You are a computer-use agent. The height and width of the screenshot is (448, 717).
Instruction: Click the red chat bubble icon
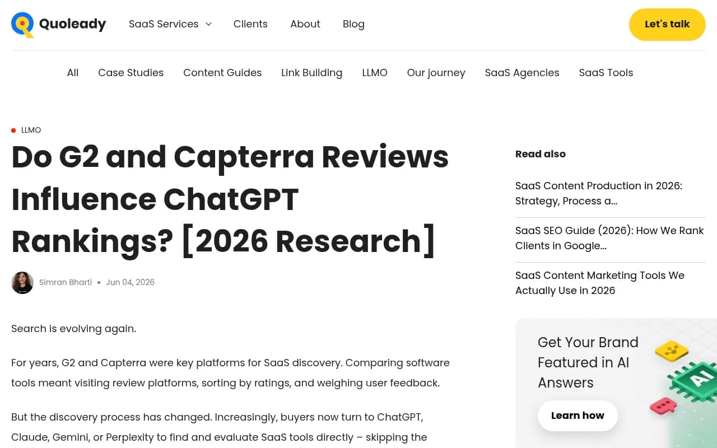click(x=663, y=405)
